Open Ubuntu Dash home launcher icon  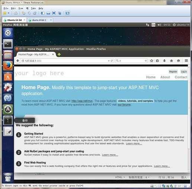click(8, 33)
